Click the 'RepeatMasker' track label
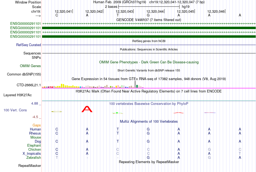This screenshot has width=256, height=172. pos(30,166)
